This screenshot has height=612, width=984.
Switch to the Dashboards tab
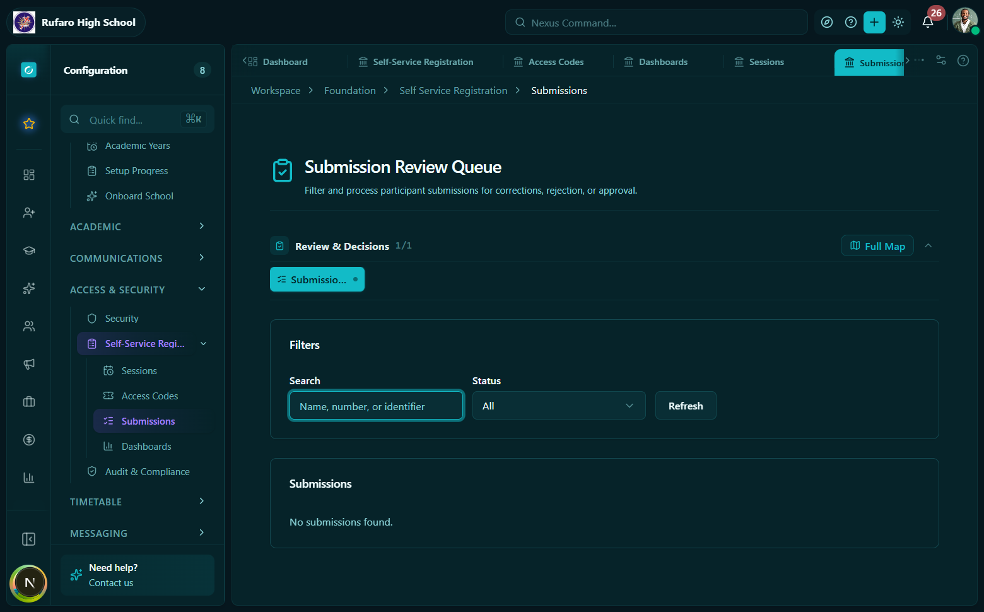(x=656, y=62)
